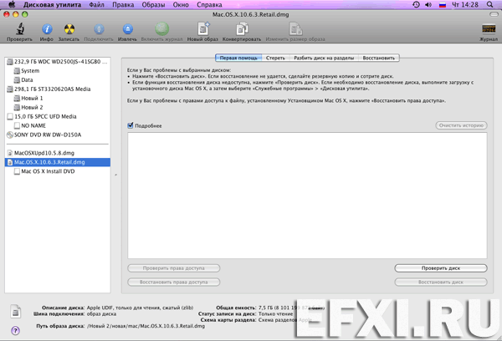Click the Очистить историю button
The image size is (502, 341).
461,125
